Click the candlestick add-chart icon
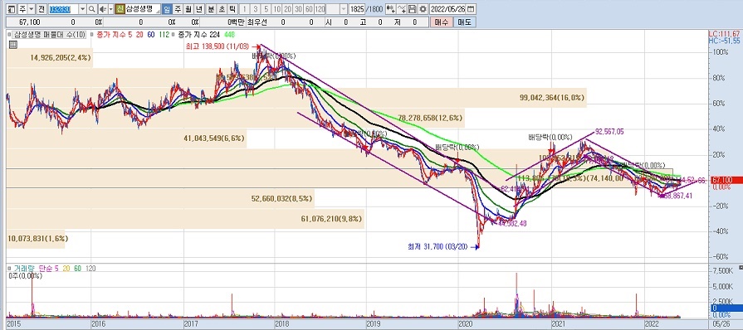743x330 pixels. coord(390,9)
